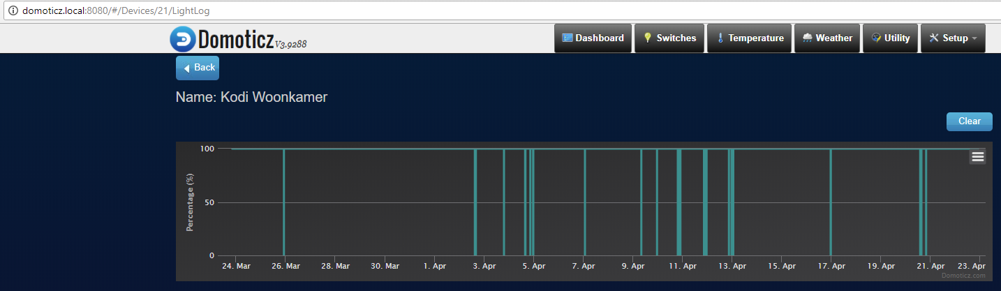Go to the Switches tab
Image resolution: width=1001 pixels, height=291 pixels.
pos(669,38)
